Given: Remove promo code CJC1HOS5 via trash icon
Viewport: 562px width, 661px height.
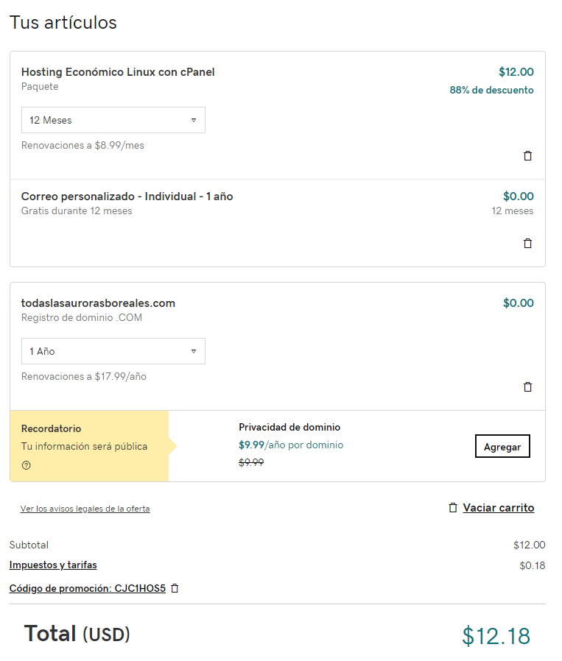Looking at the screenshot, I should [x=175, y=588].
